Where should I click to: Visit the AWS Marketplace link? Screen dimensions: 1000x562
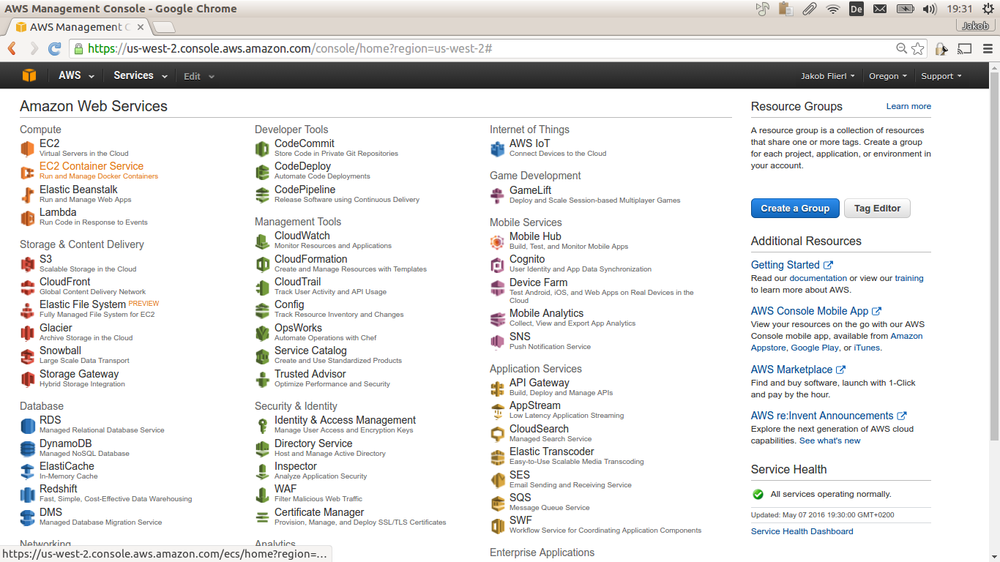tap(798, 370)
